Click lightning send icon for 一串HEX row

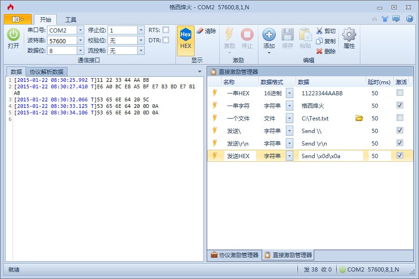tap(215, 93)
